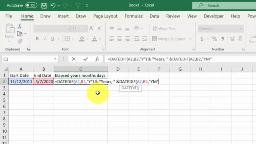The height and width of the screenshot is (144, 256).
Task: Click the Fill Color bucket
Action: (x=82, y=39)
